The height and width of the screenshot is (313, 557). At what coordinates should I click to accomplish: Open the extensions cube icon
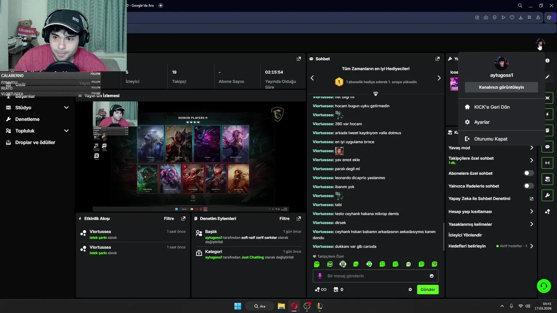549,17
